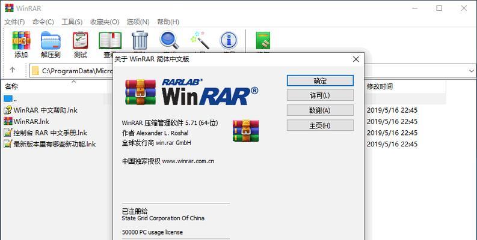The height and width of the screenshot is (240, 477).
Task: Click the WinRAR 中文帮助.lnk help icon
Action: [x=8, y=110]
